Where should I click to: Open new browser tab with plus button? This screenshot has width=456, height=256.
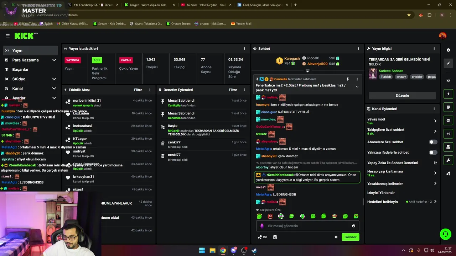(295, 5)
